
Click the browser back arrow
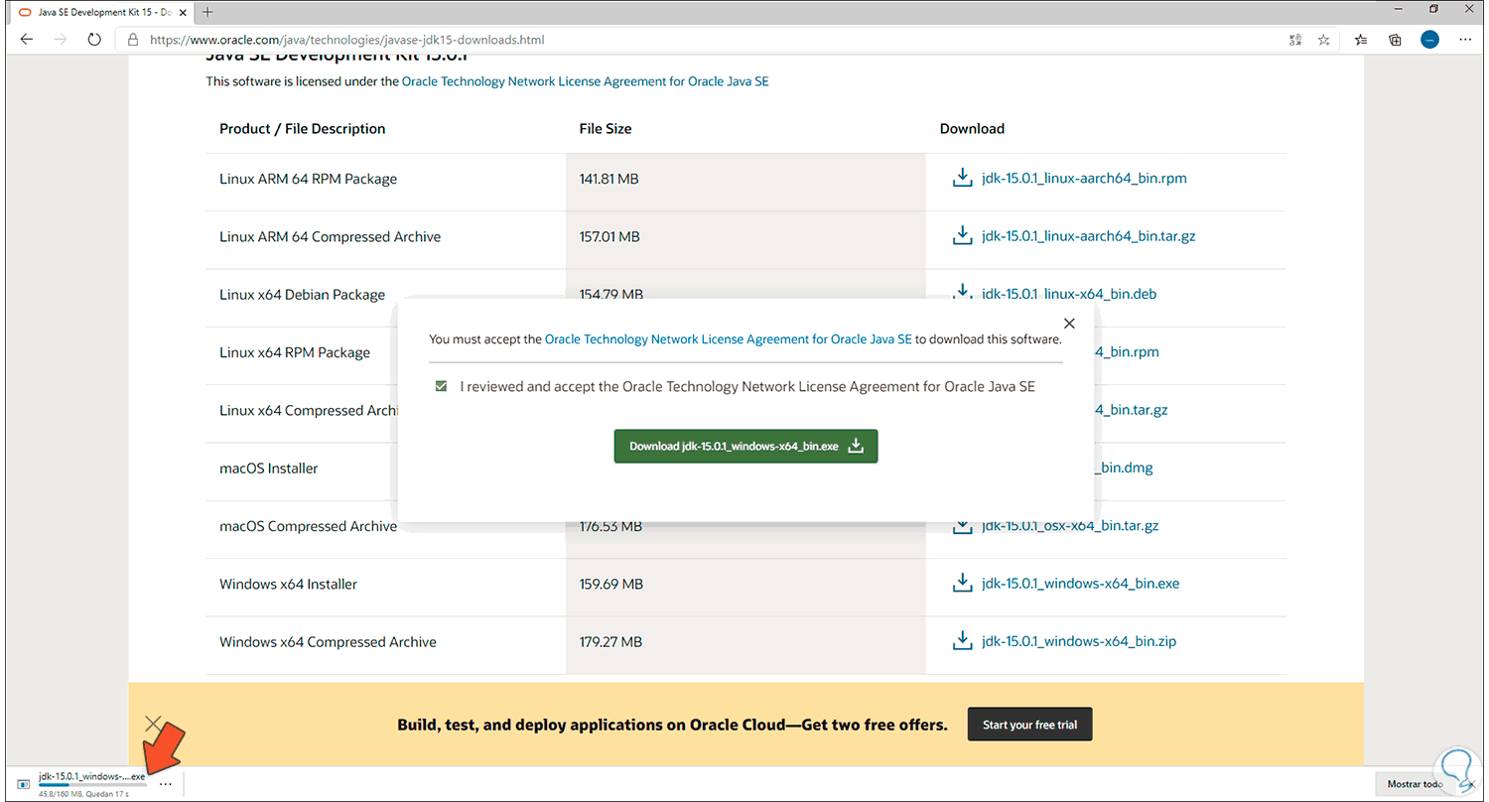(x=27, y=40)
